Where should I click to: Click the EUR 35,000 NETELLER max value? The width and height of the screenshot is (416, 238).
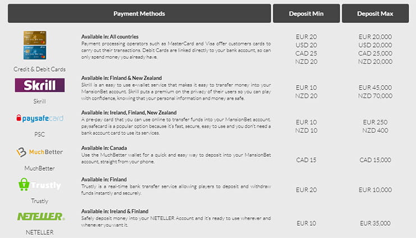click(x=375, y=223)
